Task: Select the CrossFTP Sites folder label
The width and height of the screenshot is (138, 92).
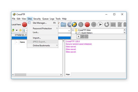Action: pos(84,30)
